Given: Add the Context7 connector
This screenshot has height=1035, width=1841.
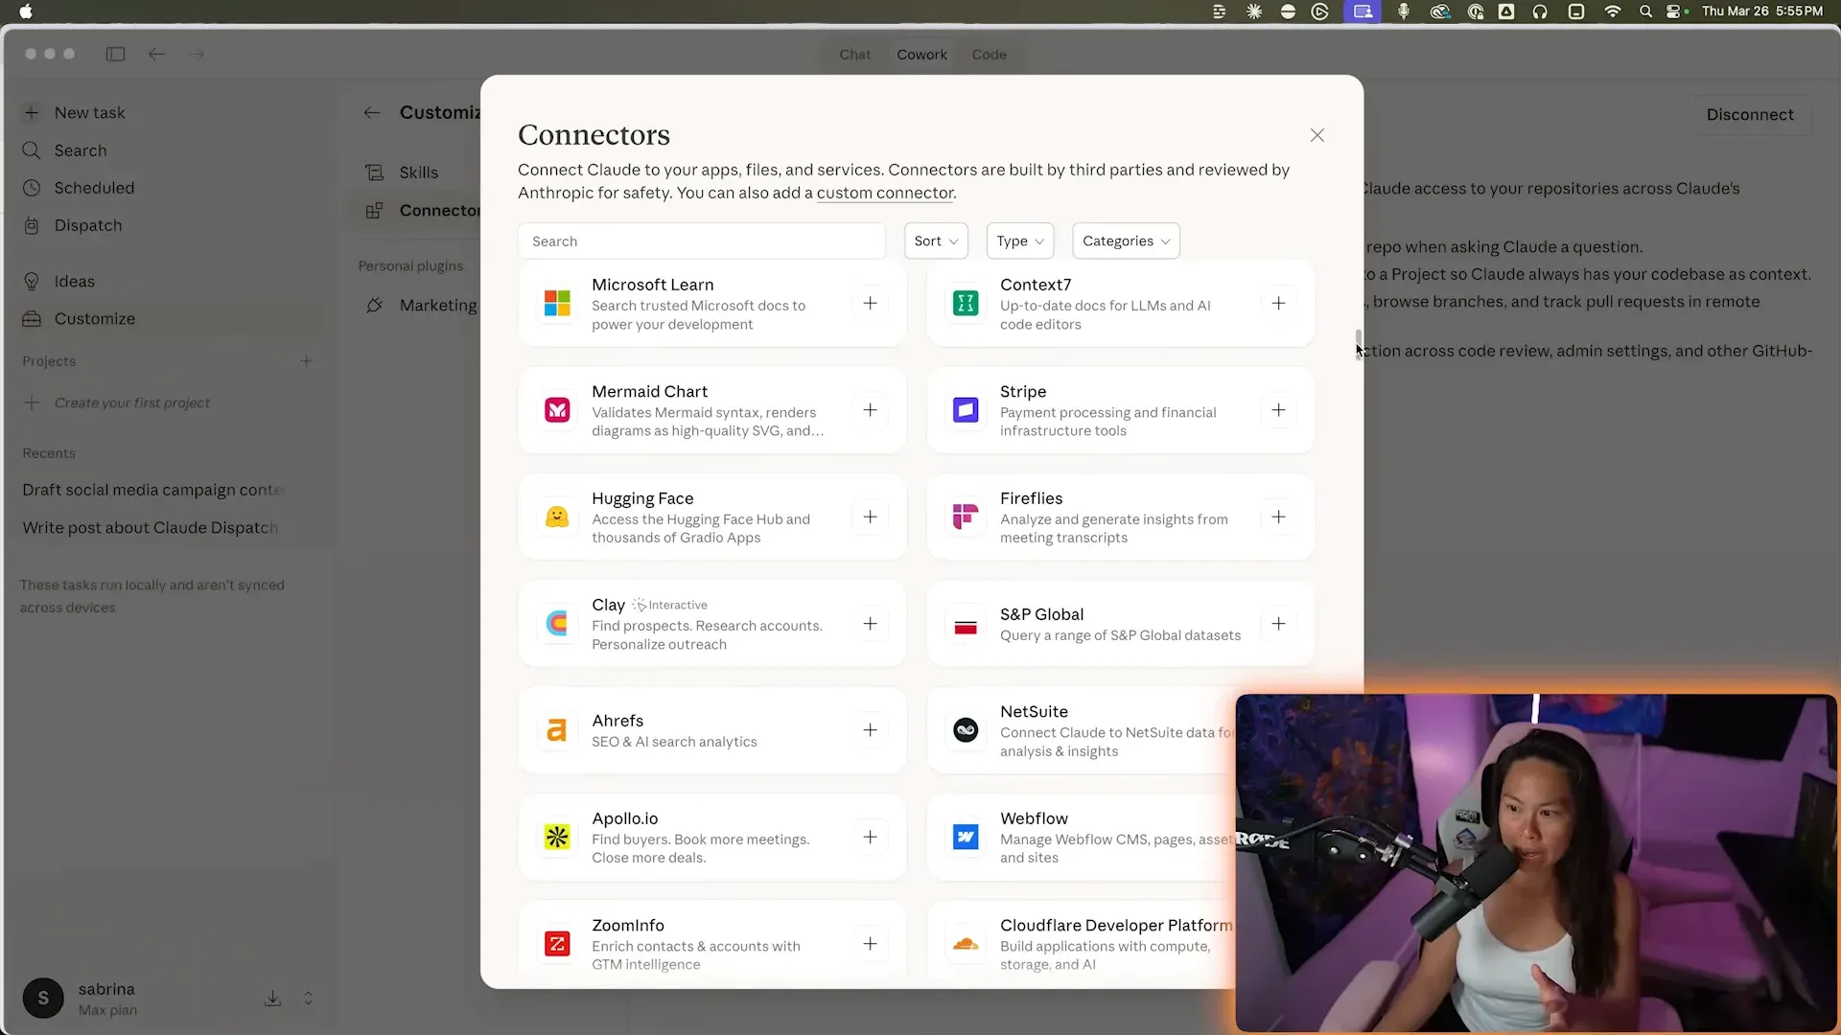Looking at the screenshot, I should tap(1278, 304).
